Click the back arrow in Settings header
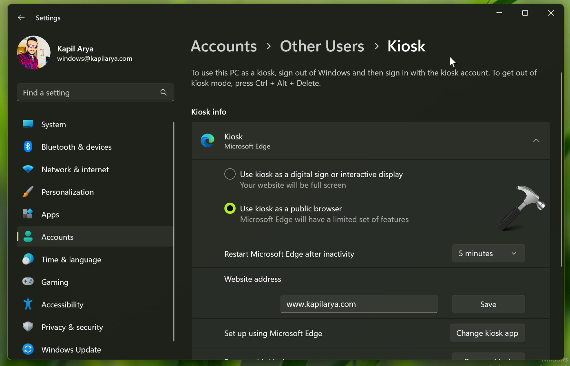 click(21, 18)
